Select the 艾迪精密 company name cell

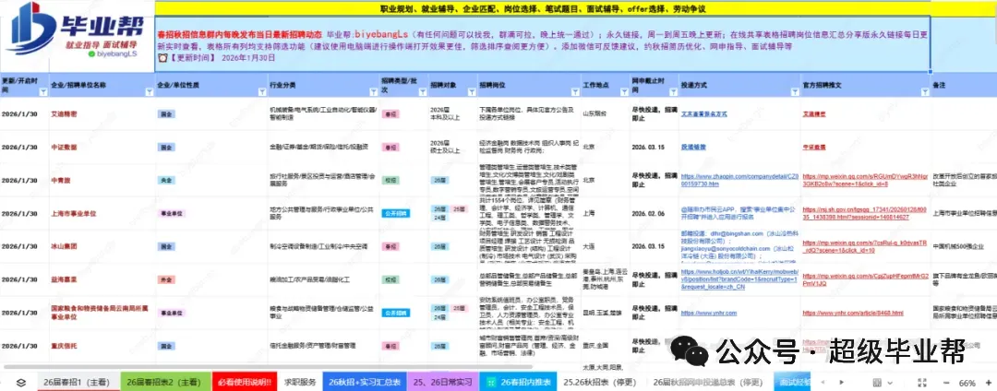[x=102, y=114]
